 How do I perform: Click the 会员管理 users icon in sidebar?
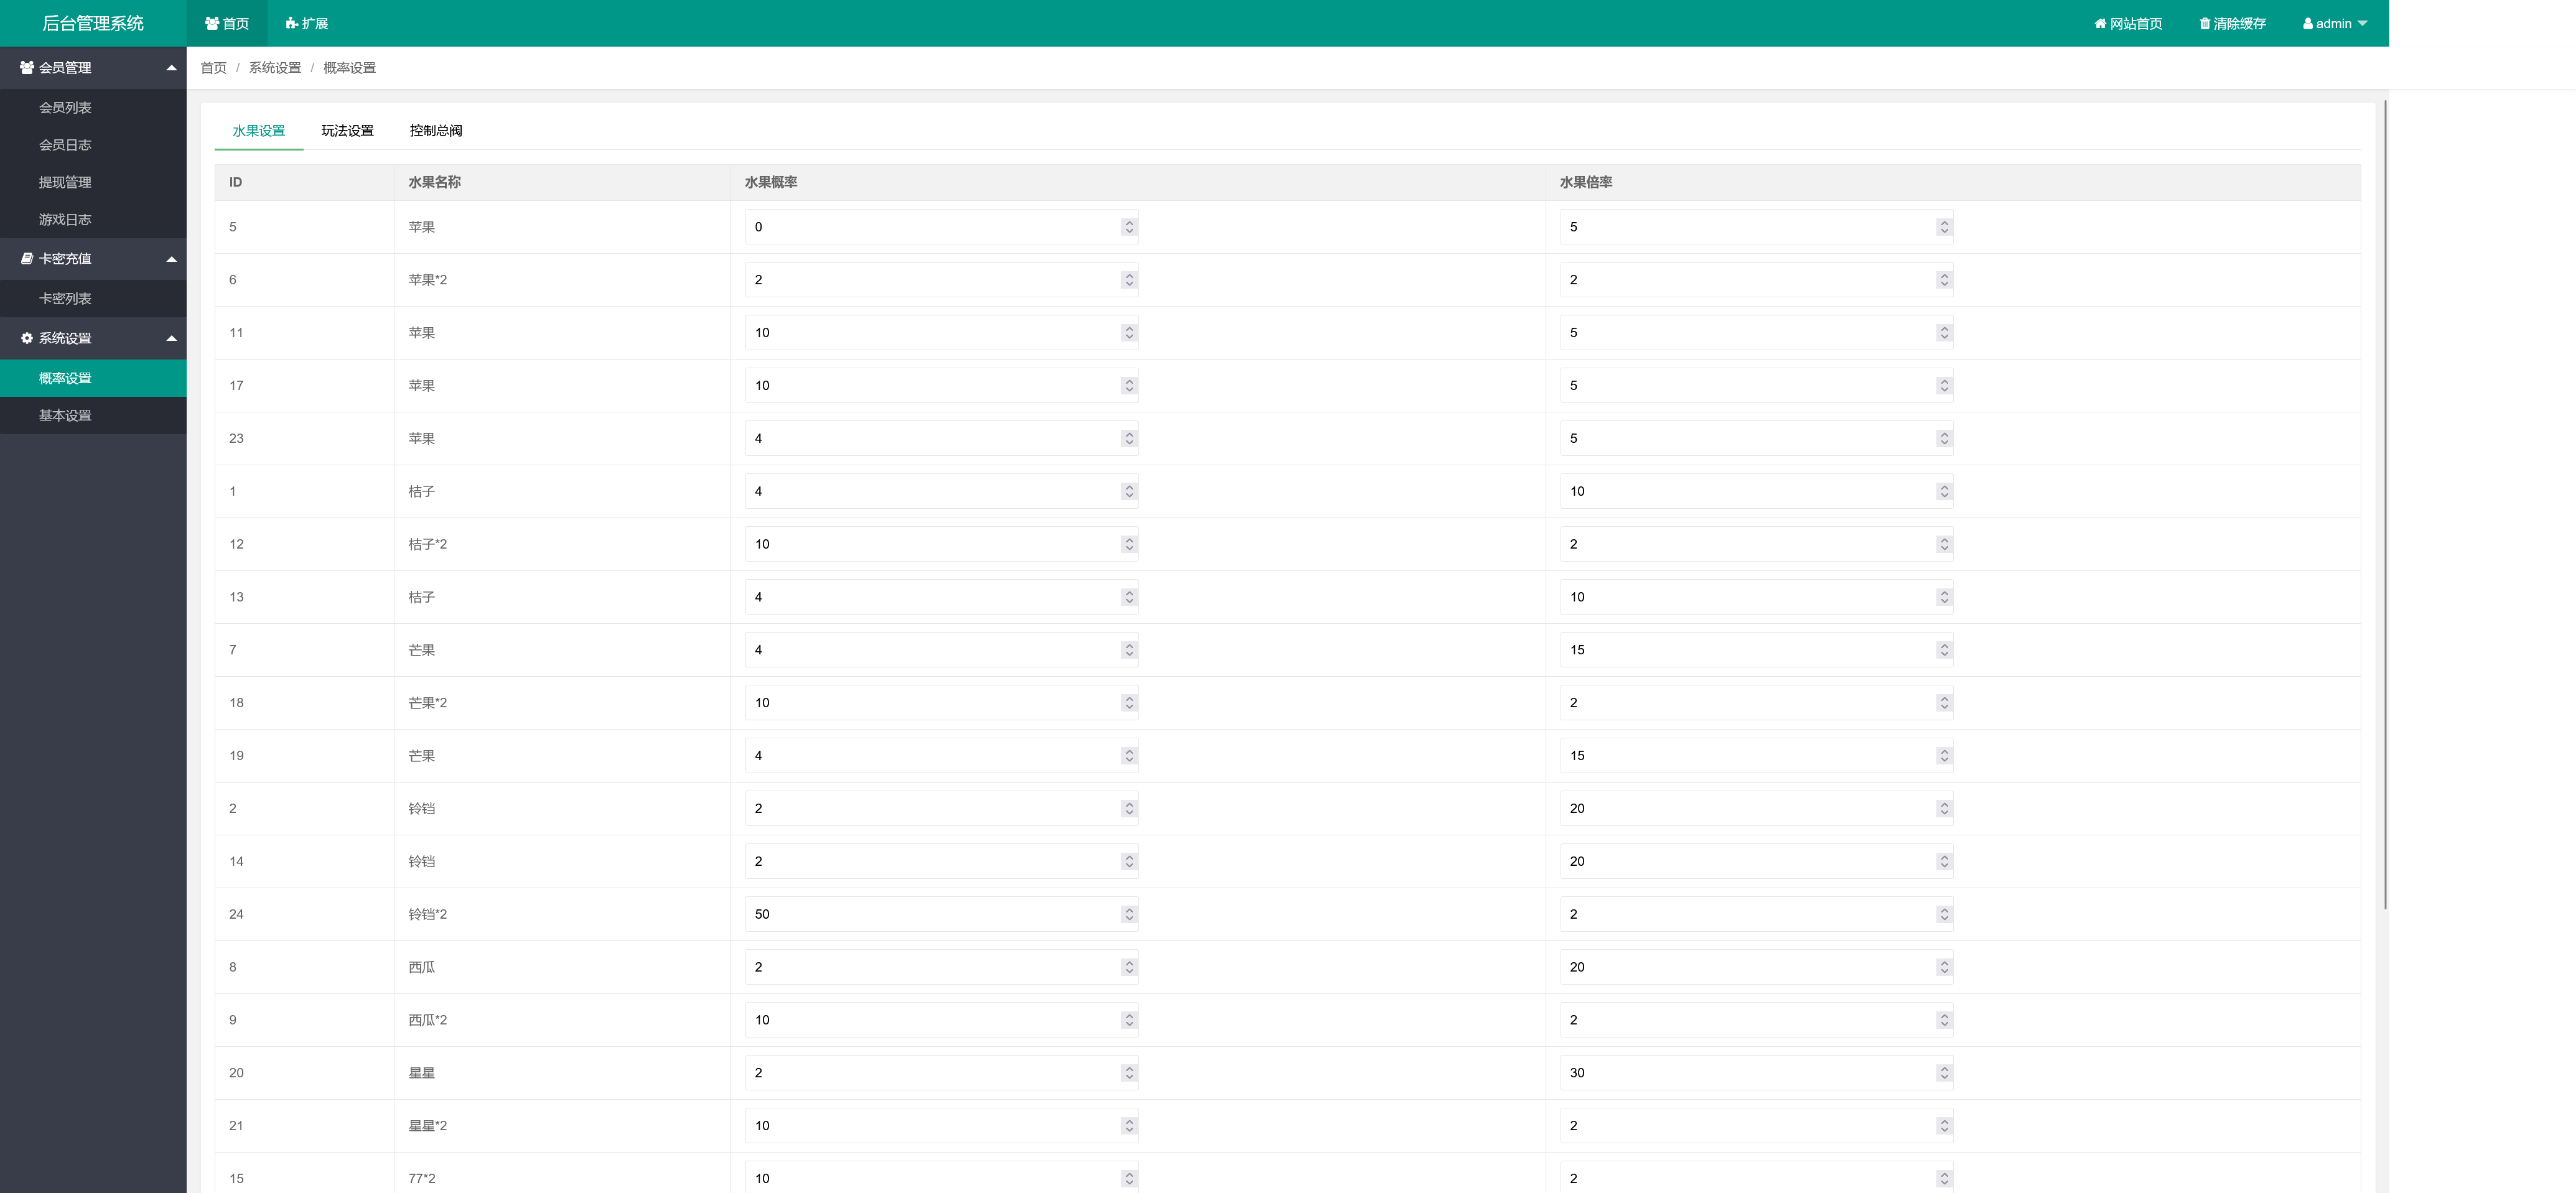point(27,67)
